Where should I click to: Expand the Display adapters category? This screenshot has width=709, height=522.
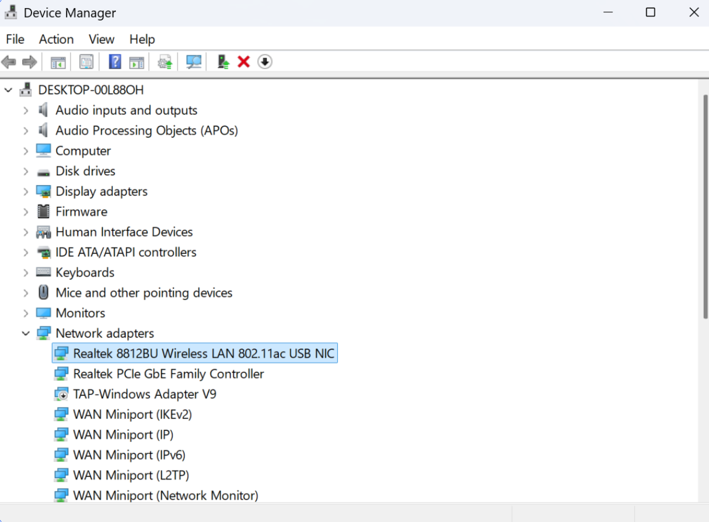tap(26, 192)
